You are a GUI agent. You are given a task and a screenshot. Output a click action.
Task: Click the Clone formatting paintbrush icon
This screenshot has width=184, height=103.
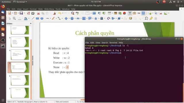(54, 13)
